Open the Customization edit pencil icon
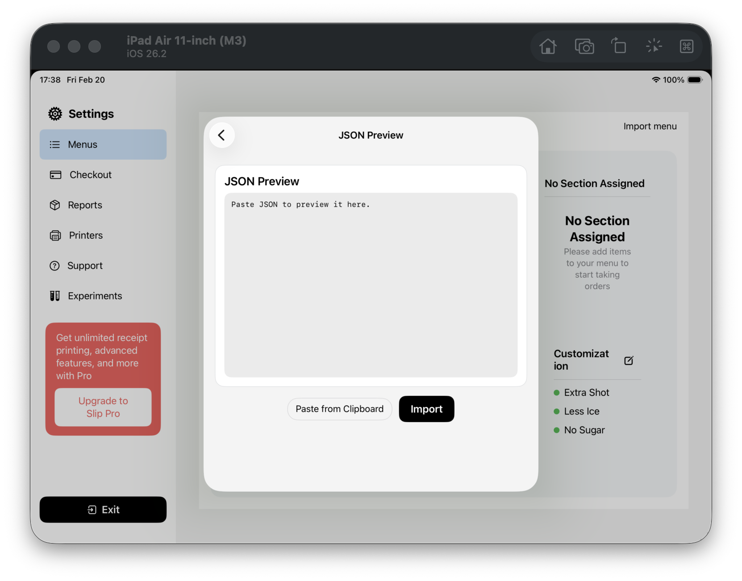The width and height of the screenshot is (742, 581). coord(629,361)
